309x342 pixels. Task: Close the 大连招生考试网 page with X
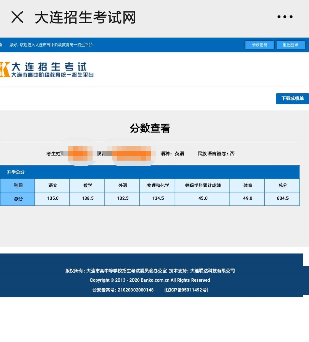(17, 17)
